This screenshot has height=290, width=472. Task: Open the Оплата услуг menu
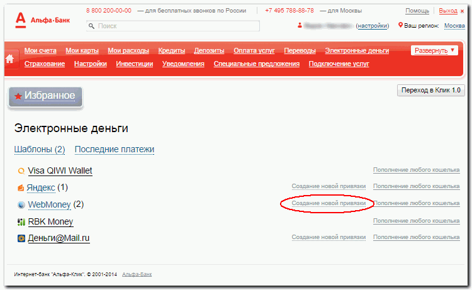(254, 50)
